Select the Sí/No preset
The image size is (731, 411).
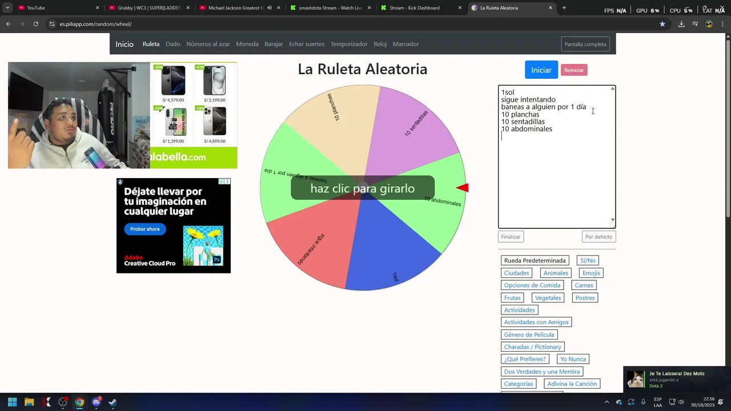click(x=588, y=260)
